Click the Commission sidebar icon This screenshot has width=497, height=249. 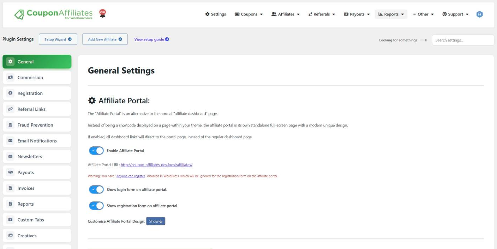coord(10,77)
